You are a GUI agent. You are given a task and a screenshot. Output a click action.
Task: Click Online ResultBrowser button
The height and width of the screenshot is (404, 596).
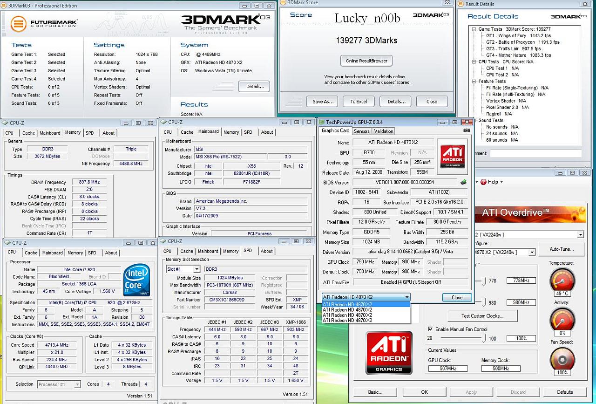(366, 61)
